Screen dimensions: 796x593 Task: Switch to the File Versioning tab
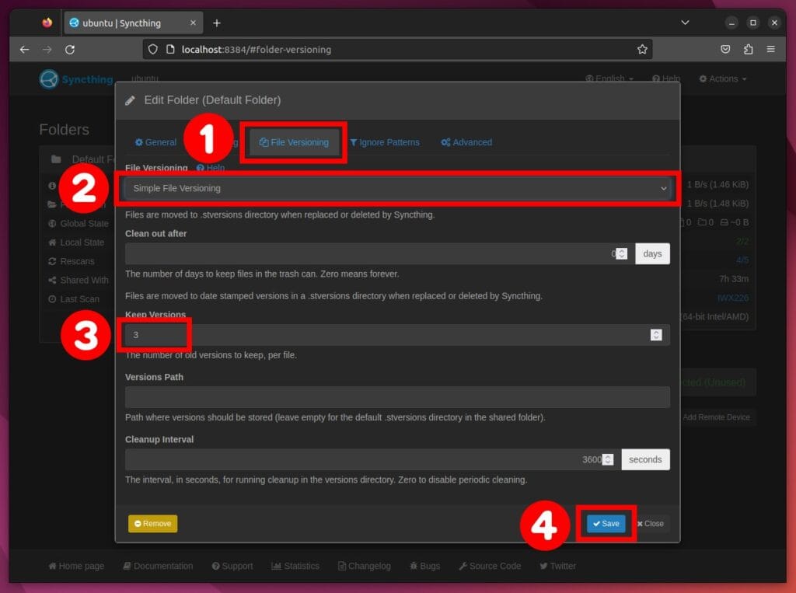click(x=294, y=142)
